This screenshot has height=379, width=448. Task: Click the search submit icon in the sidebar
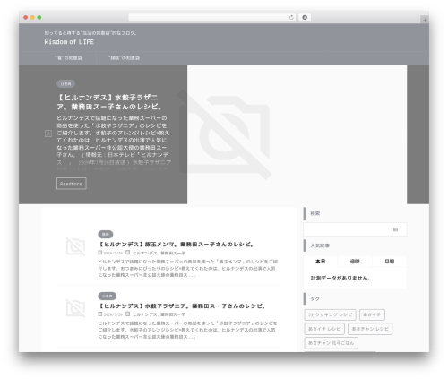click(x=395, y=229)
